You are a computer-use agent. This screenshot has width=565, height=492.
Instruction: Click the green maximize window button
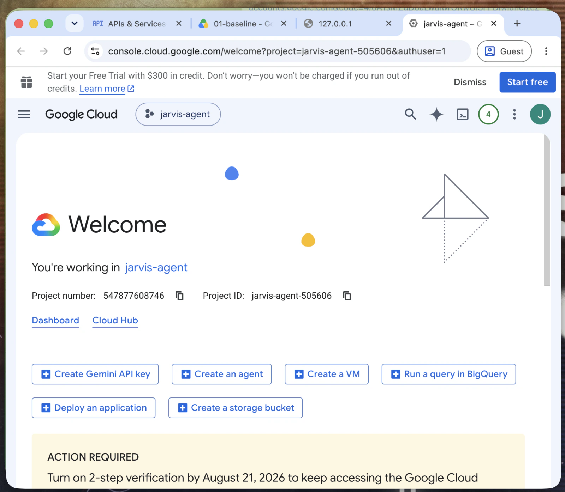pos(48,24)
